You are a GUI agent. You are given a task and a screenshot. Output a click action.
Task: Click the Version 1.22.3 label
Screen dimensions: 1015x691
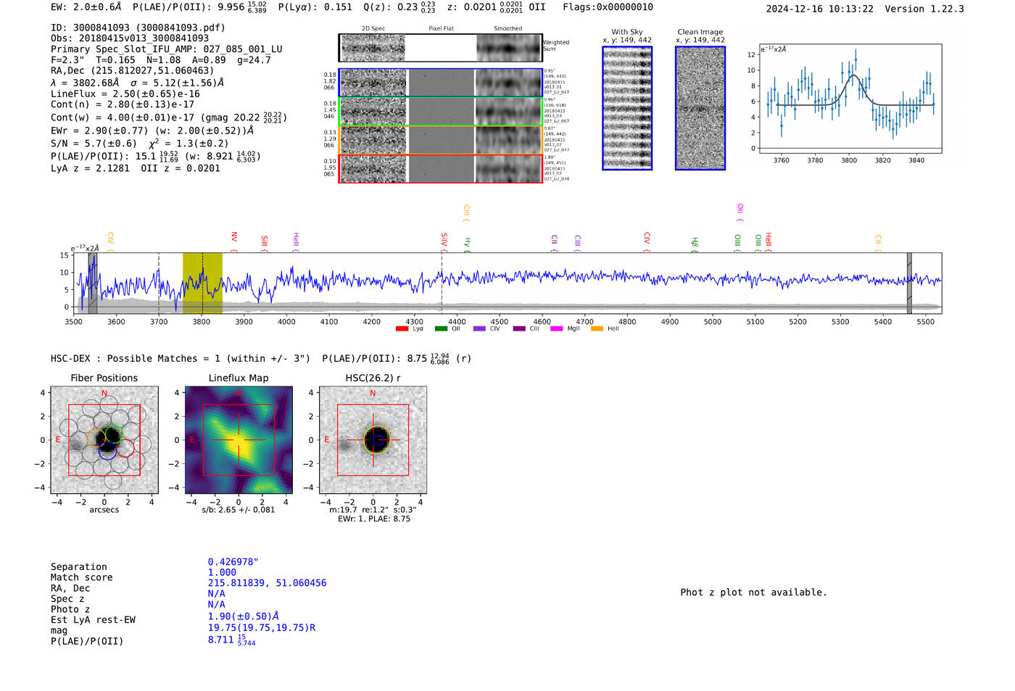pyautogui.click(x=924, y=9)
